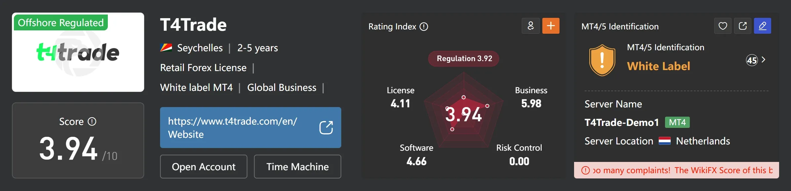Click the info icon beside Rating Index
This screenshot has width=791, height=191.
(x=424, y=26)
